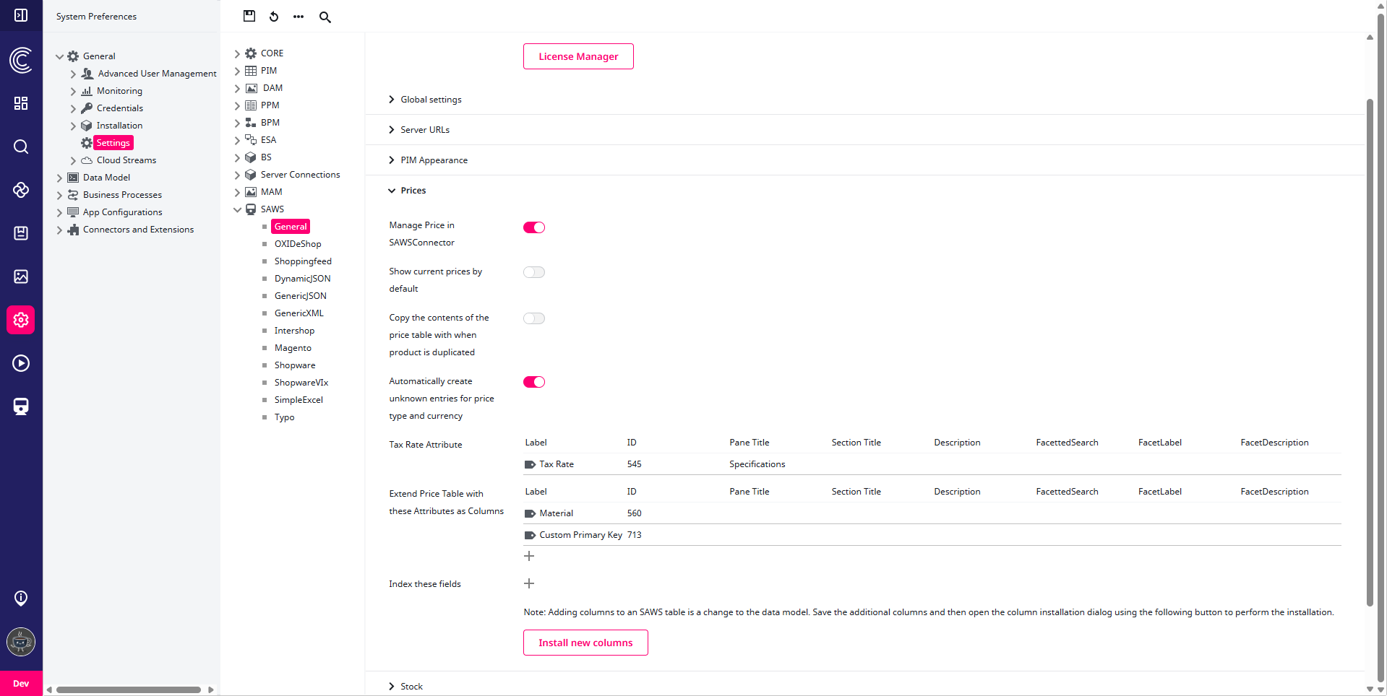The image size is (1387, 696).
Task: Enable Show current prices by default
Action: 534,272
